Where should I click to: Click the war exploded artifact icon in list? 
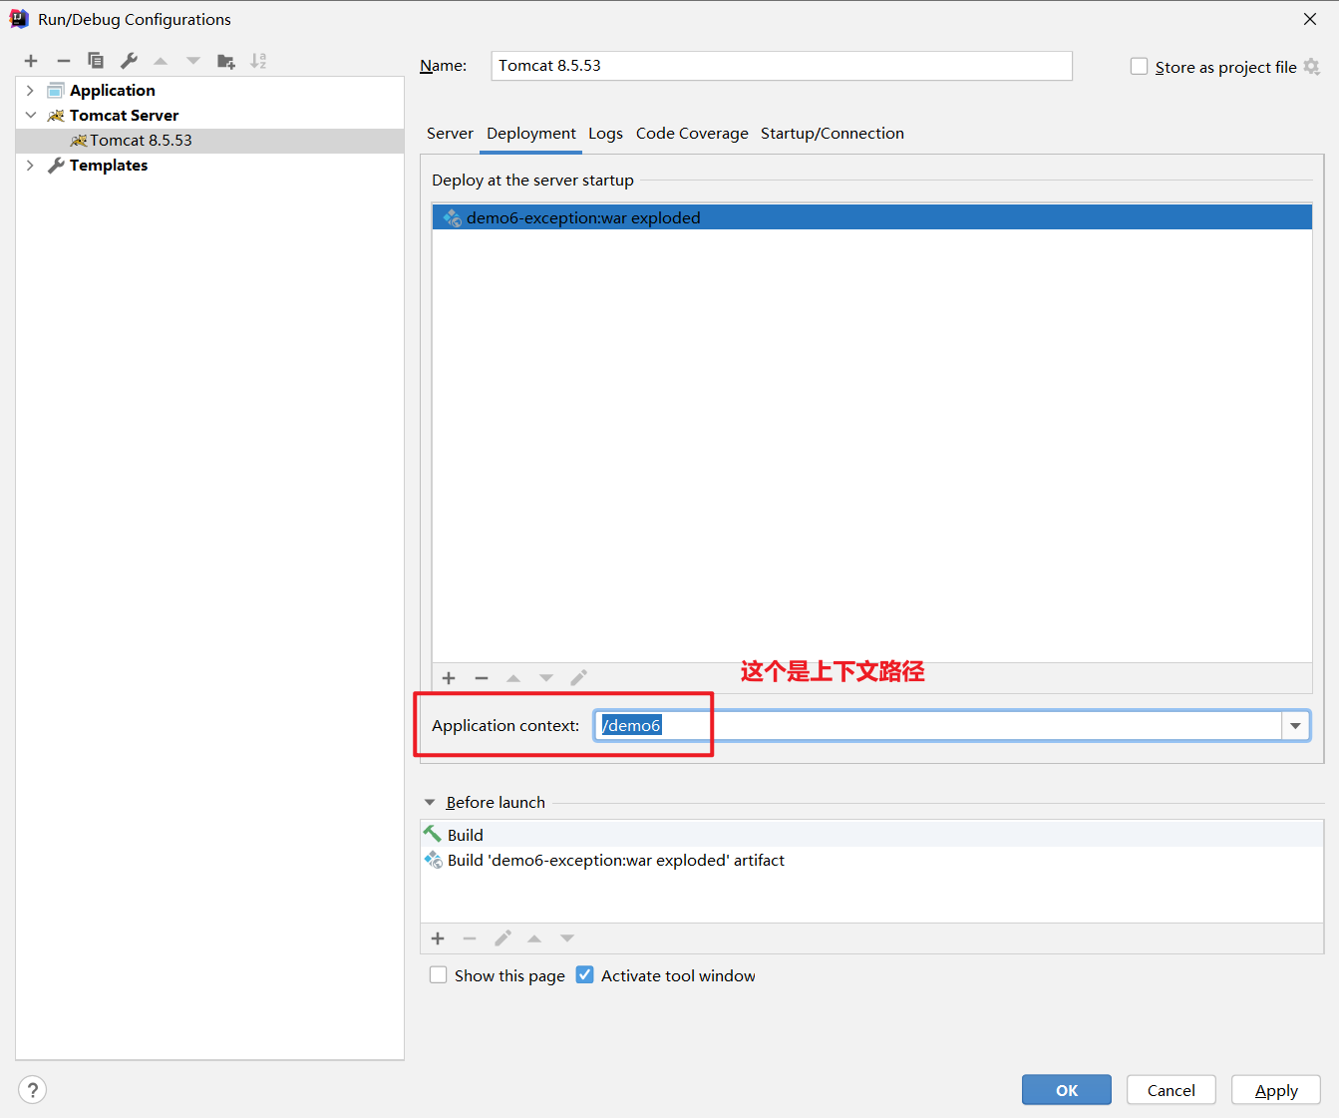point(453,217)
